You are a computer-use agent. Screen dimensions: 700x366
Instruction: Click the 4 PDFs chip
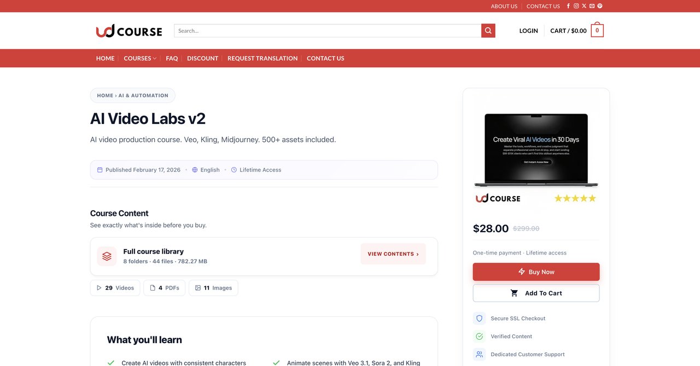pyautogui.click(x=165, y=288)
